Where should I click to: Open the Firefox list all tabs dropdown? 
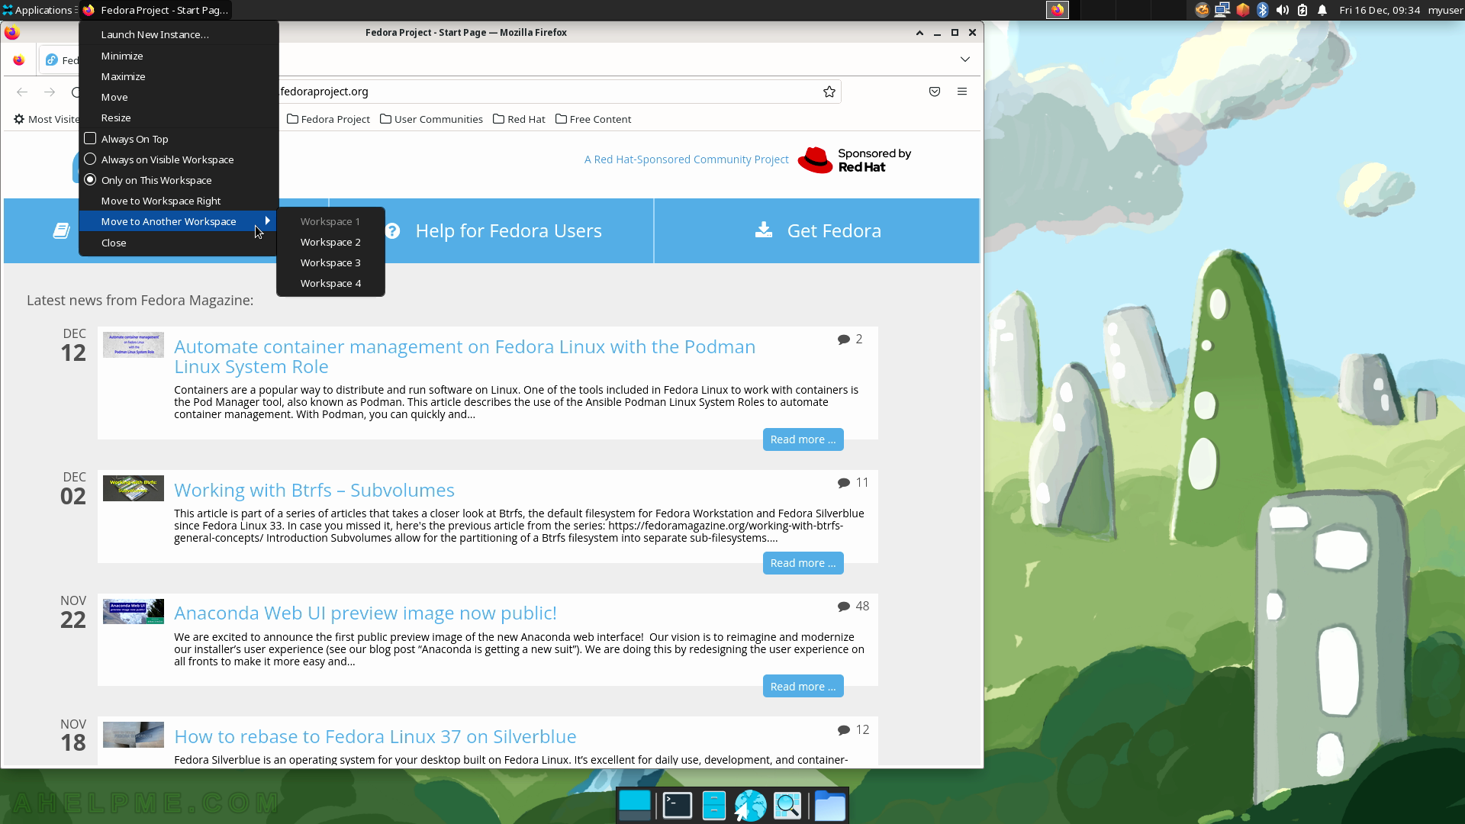(965, 60)
